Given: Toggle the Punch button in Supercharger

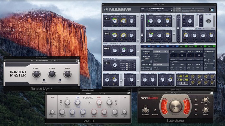Looking at the screenshot, I should click(x=196, y=100).
